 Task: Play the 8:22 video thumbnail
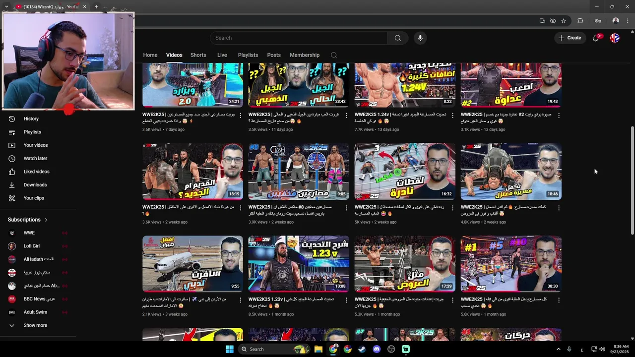pyautogui.click(x=405, y=85)
